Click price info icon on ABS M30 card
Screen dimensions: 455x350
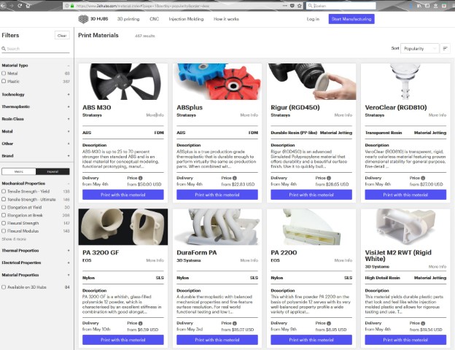pyautogui.click(x=141, y=177)
